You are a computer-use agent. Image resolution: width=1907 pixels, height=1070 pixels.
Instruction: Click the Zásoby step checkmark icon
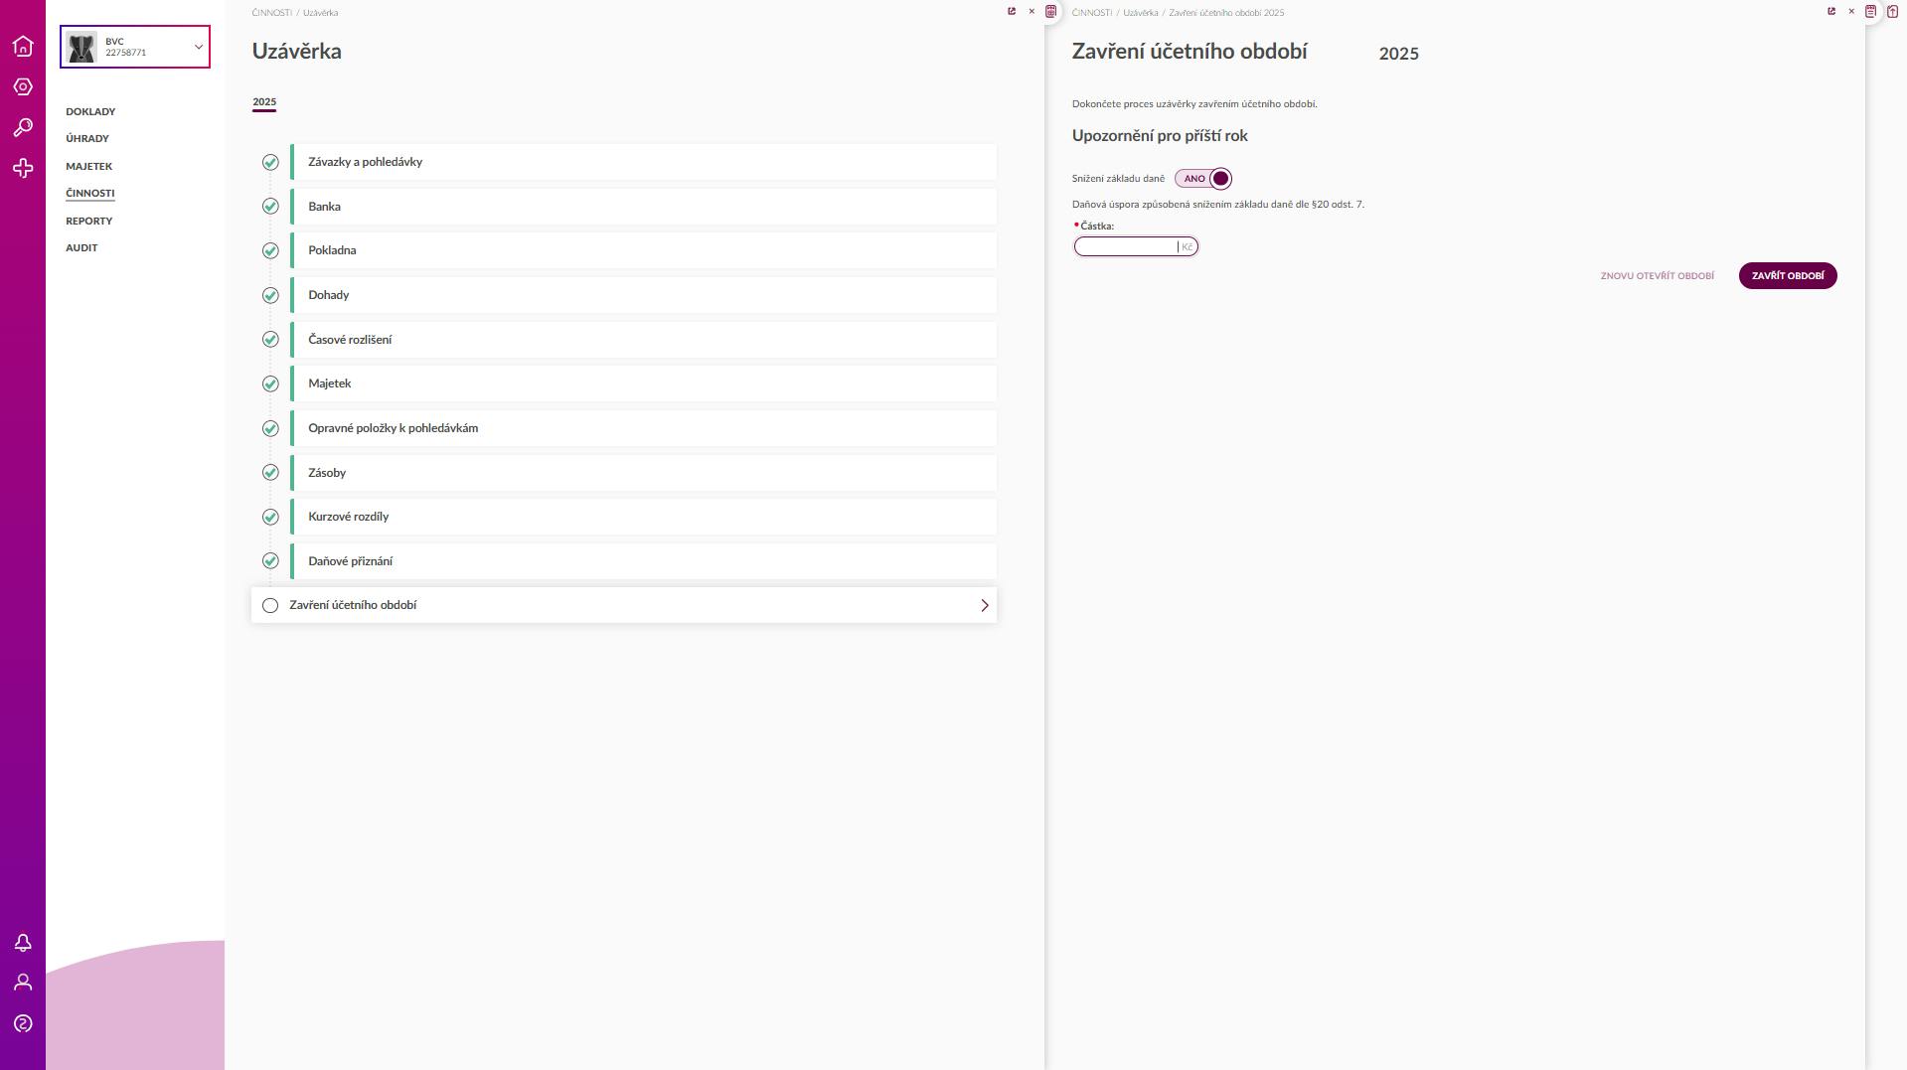pos(270,473)
